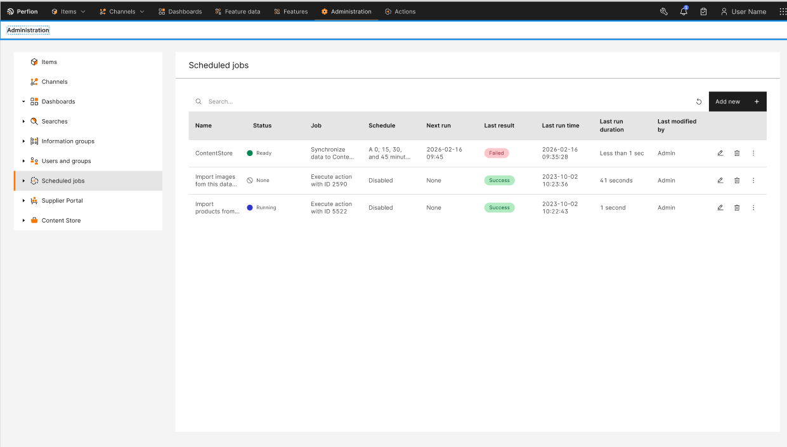This screenshot has width=787, height=447.
Task: Collapse the Dashboards tree node
Action: [23, 101]
